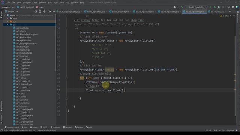Click the editor vertical scrollbar

tap(235, 76)
